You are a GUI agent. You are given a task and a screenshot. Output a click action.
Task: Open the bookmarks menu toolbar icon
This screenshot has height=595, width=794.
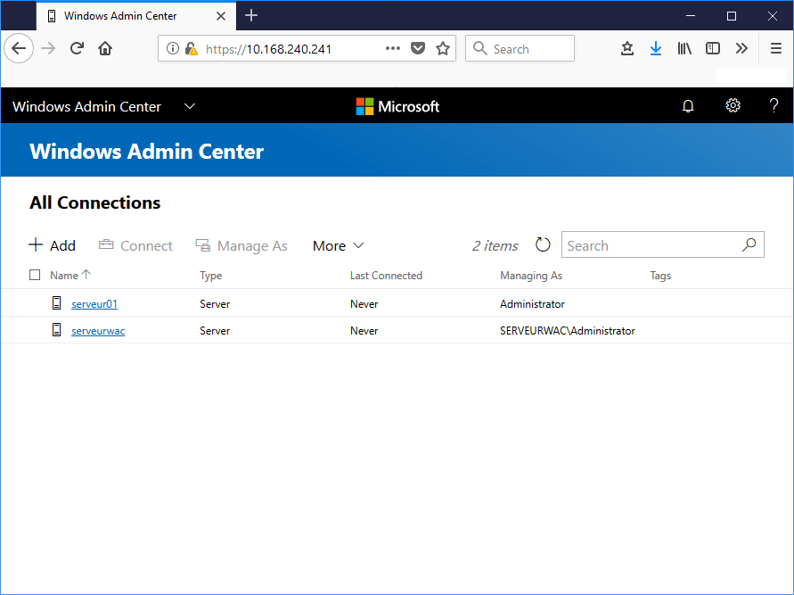pyautogui.click(x=627, y=49)
